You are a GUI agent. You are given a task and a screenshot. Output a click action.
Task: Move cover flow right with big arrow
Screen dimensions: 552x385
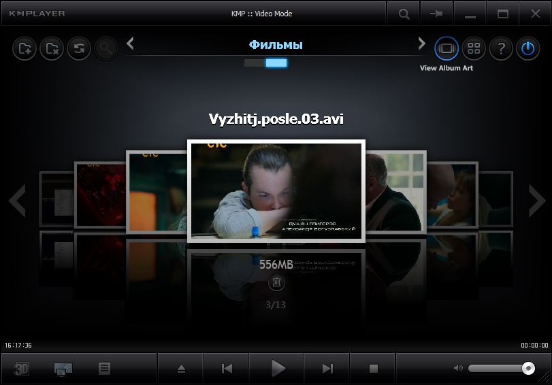[537, 200]
